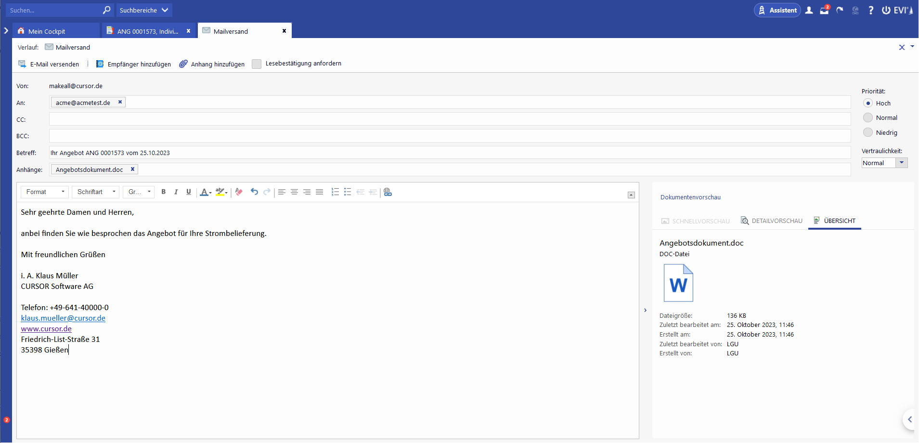Click the remove formatting eraser icon
This screenshot has height=443, width=919.
coord(239,192)
